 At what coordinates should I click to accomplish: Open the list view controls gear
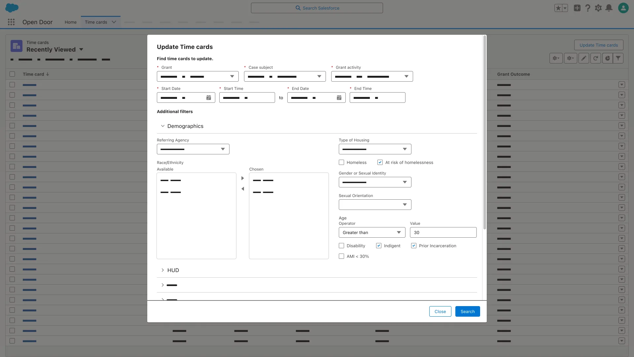(x=556, y=58)
